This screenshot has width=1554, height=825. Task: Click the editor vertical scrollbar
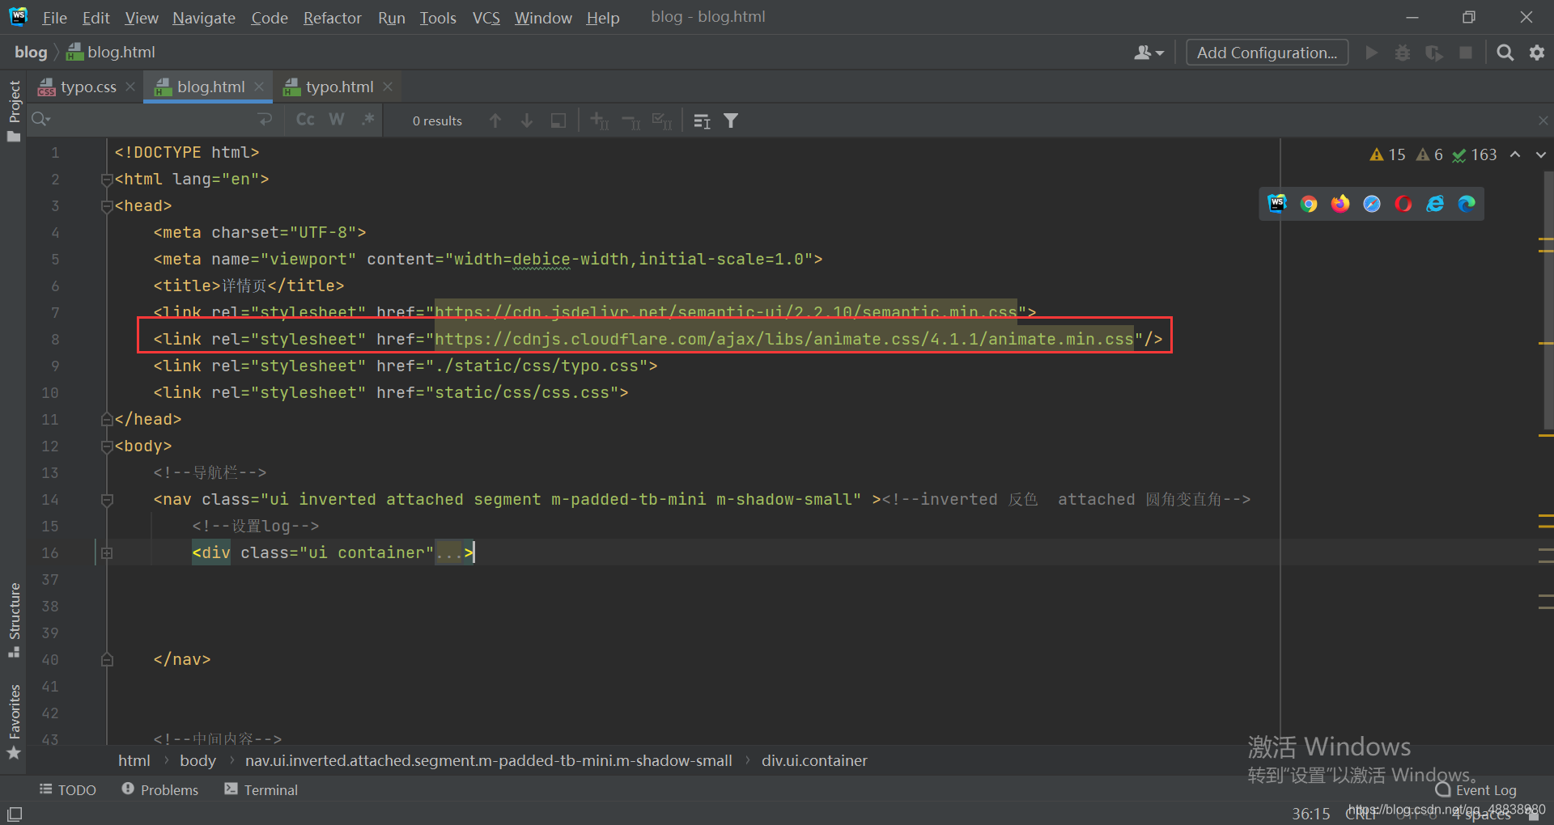[1548, 299]
